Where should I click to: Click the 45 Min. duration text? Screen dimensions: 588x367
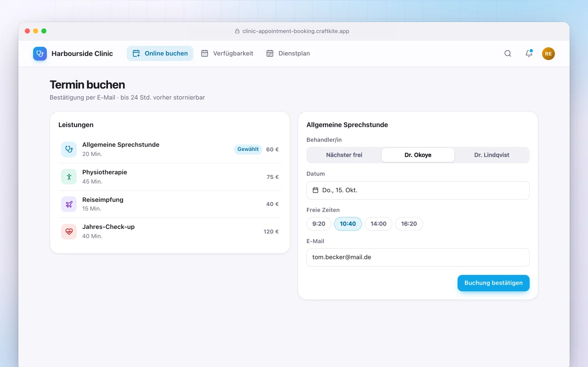tap(92, 182)
